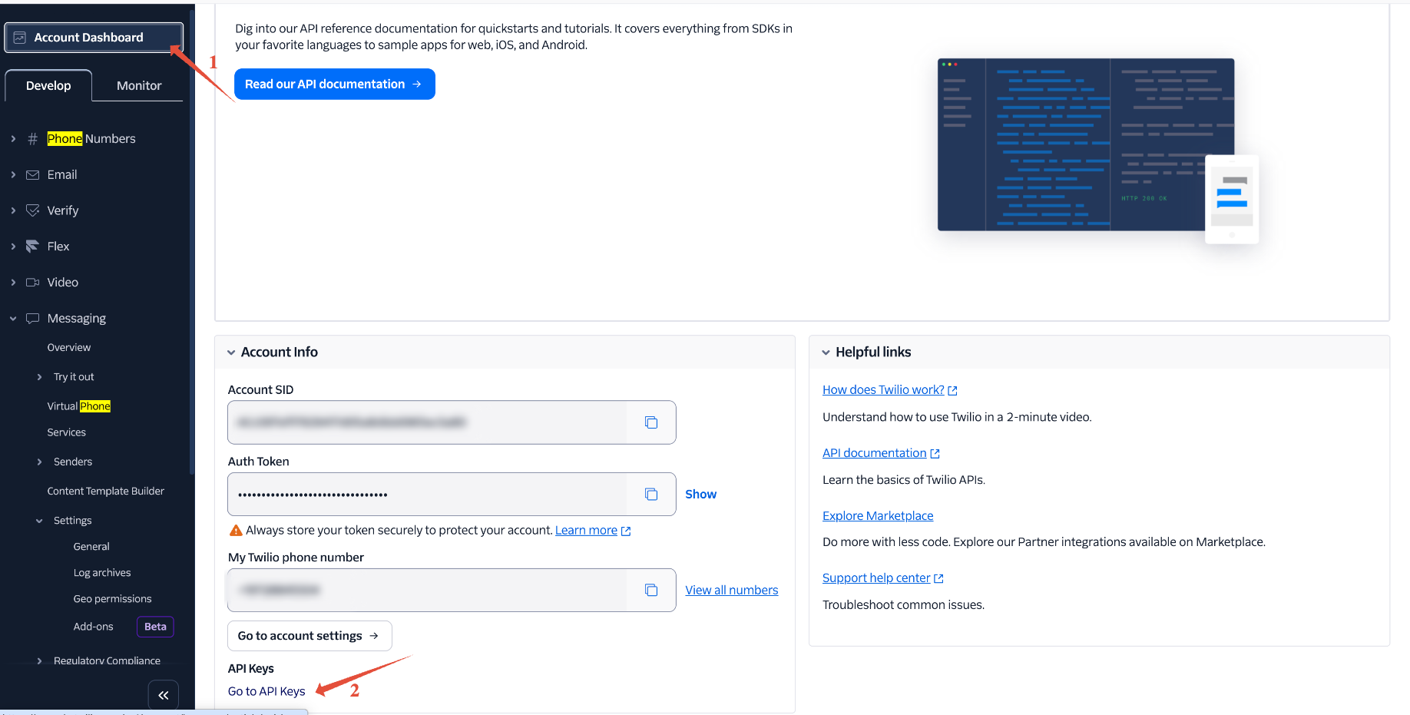Open Log archives settings
The width and height of the screenshot is (1410, 715).
(x=102, y=573)
